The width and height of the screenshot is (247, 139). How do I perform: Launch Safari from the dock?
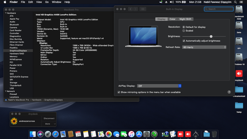(56, 134)
